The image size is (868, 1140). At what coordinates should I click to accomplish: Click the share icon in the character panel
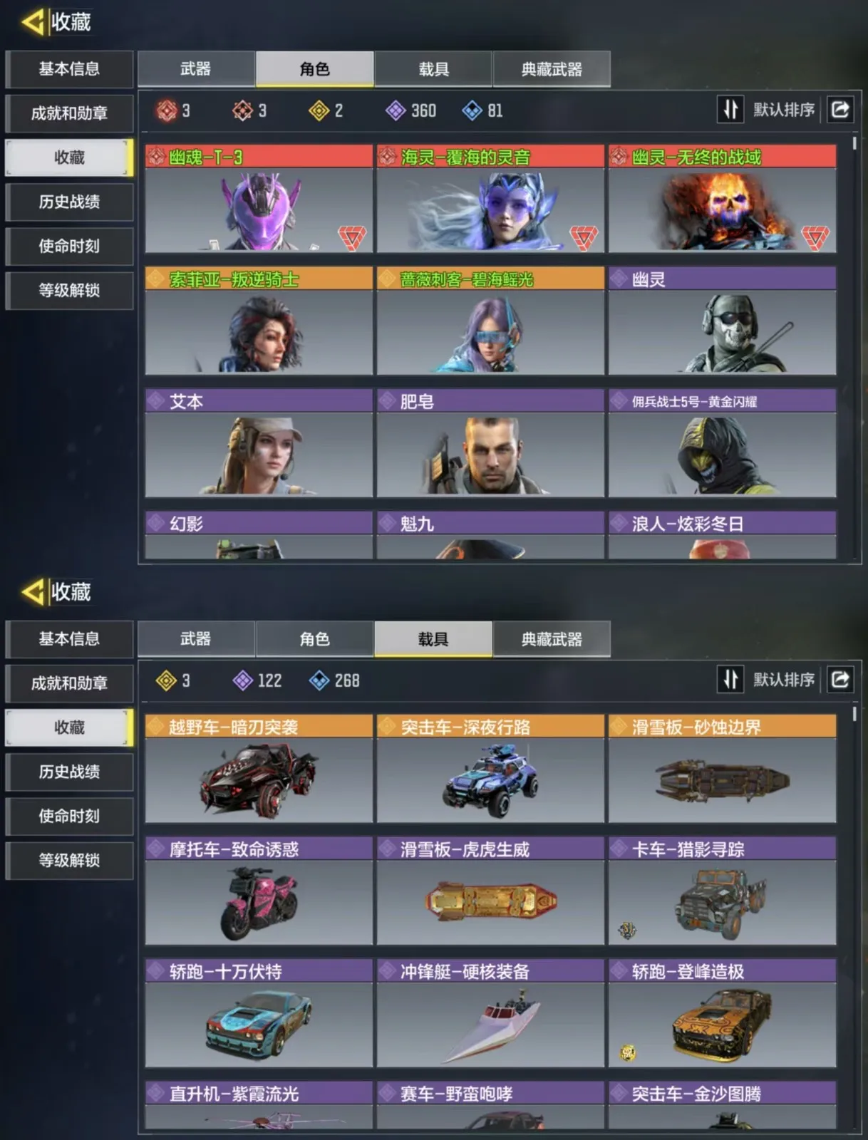[841, 110]
